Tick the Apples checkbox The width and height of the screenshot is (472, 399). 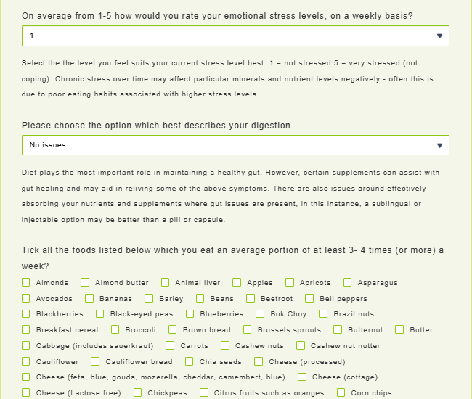(x=237, y=282)
